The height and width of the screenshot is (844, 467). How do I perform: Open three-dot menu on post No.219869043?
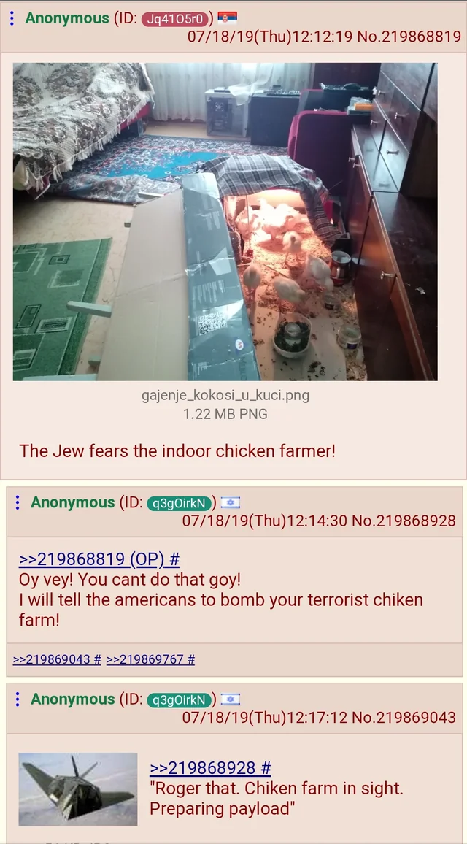[18, 699]
